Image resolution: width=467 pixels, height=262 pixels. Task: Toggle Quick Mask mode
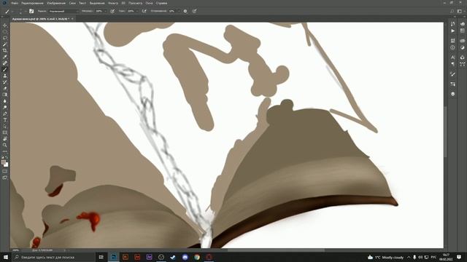(5, 172)
